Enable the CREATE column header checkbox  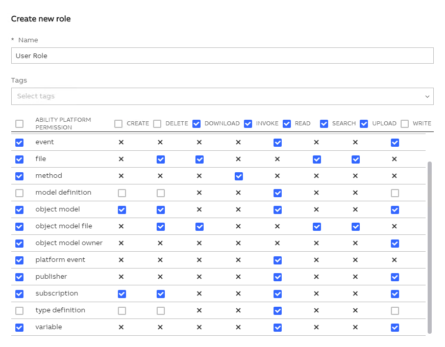118,124
